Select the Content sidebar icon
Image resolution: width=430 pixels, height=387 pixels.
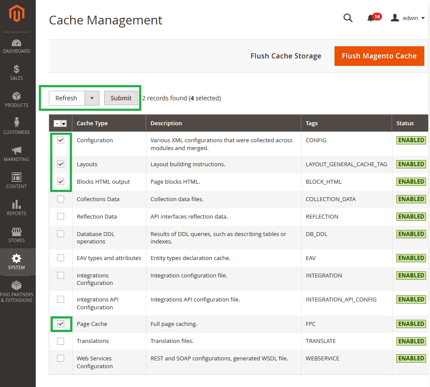click(x=17, y=181)
